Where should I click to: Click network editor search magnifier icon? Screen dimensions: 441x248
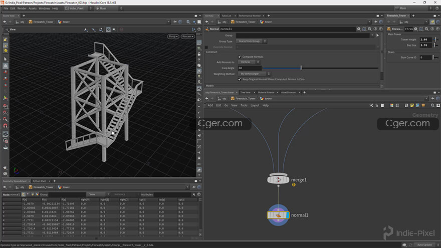click(x=432, y=105)
